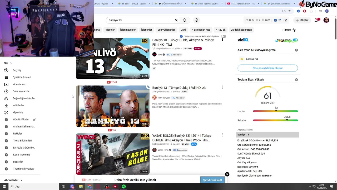Open Günlük Fikirler vidIQ link
Image resolution: width=337 pixels, height=190 pixels.
pos(21,120)
